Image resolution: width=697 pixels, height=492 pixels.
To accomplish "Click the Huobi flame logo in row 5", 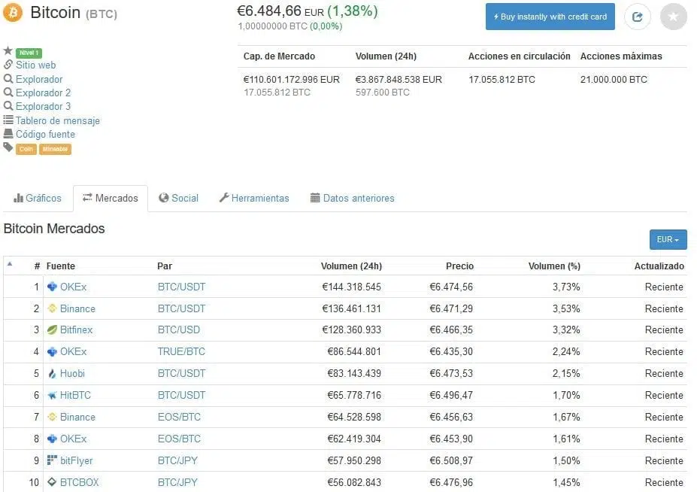I will tap(52, 373).
